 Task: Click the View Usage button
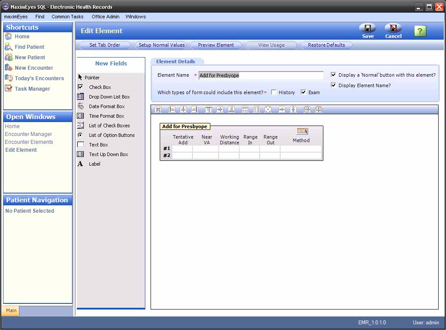pyautogui.click(x=271, y=45)
